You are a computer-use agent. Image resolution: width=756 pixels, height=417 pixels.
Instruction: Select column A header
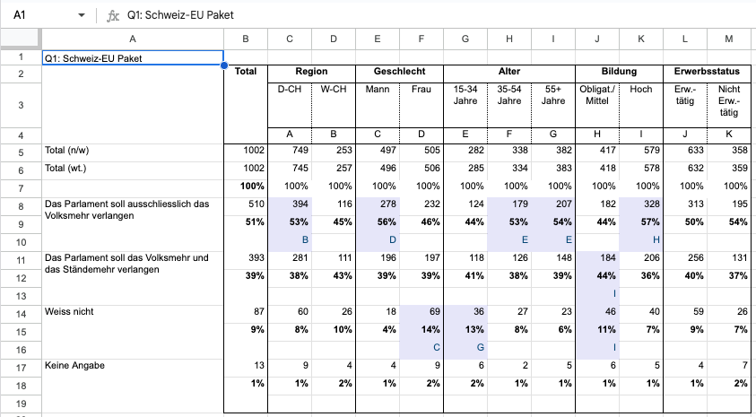[133, 39]
